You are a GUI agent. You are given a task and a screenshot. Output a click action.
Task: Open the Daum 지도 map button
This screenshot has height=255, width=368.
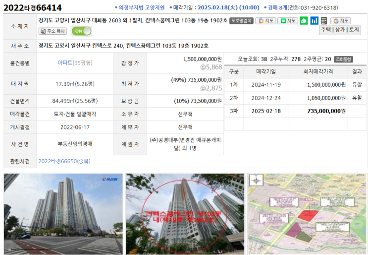pos(265,21)
